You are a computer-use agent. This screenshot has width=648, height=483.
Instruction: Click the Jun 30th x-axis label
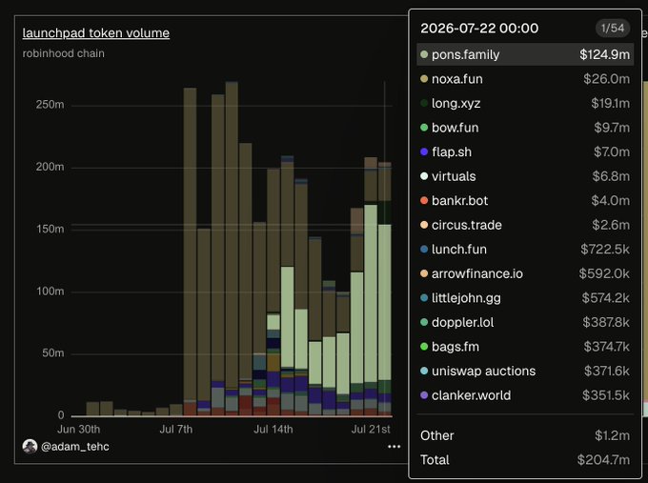coord(78,430)
